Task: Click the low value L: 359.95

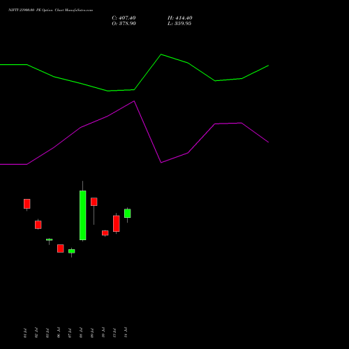Action: pyautogui.click(x=179, y=24)
